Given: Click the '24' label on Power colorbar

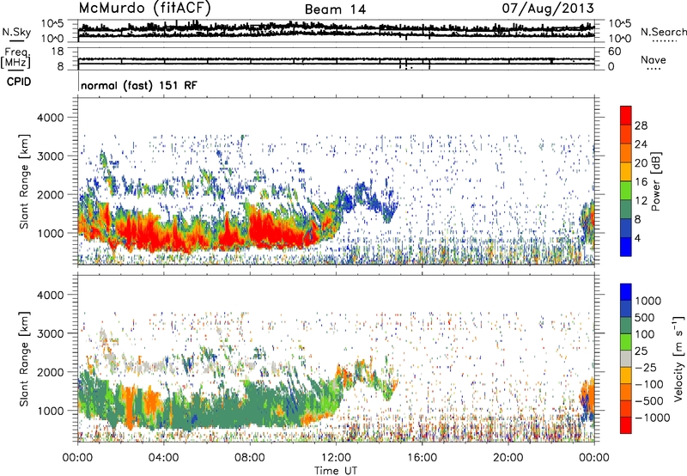Looking at the screenshot, I should [x=641, y=144].
